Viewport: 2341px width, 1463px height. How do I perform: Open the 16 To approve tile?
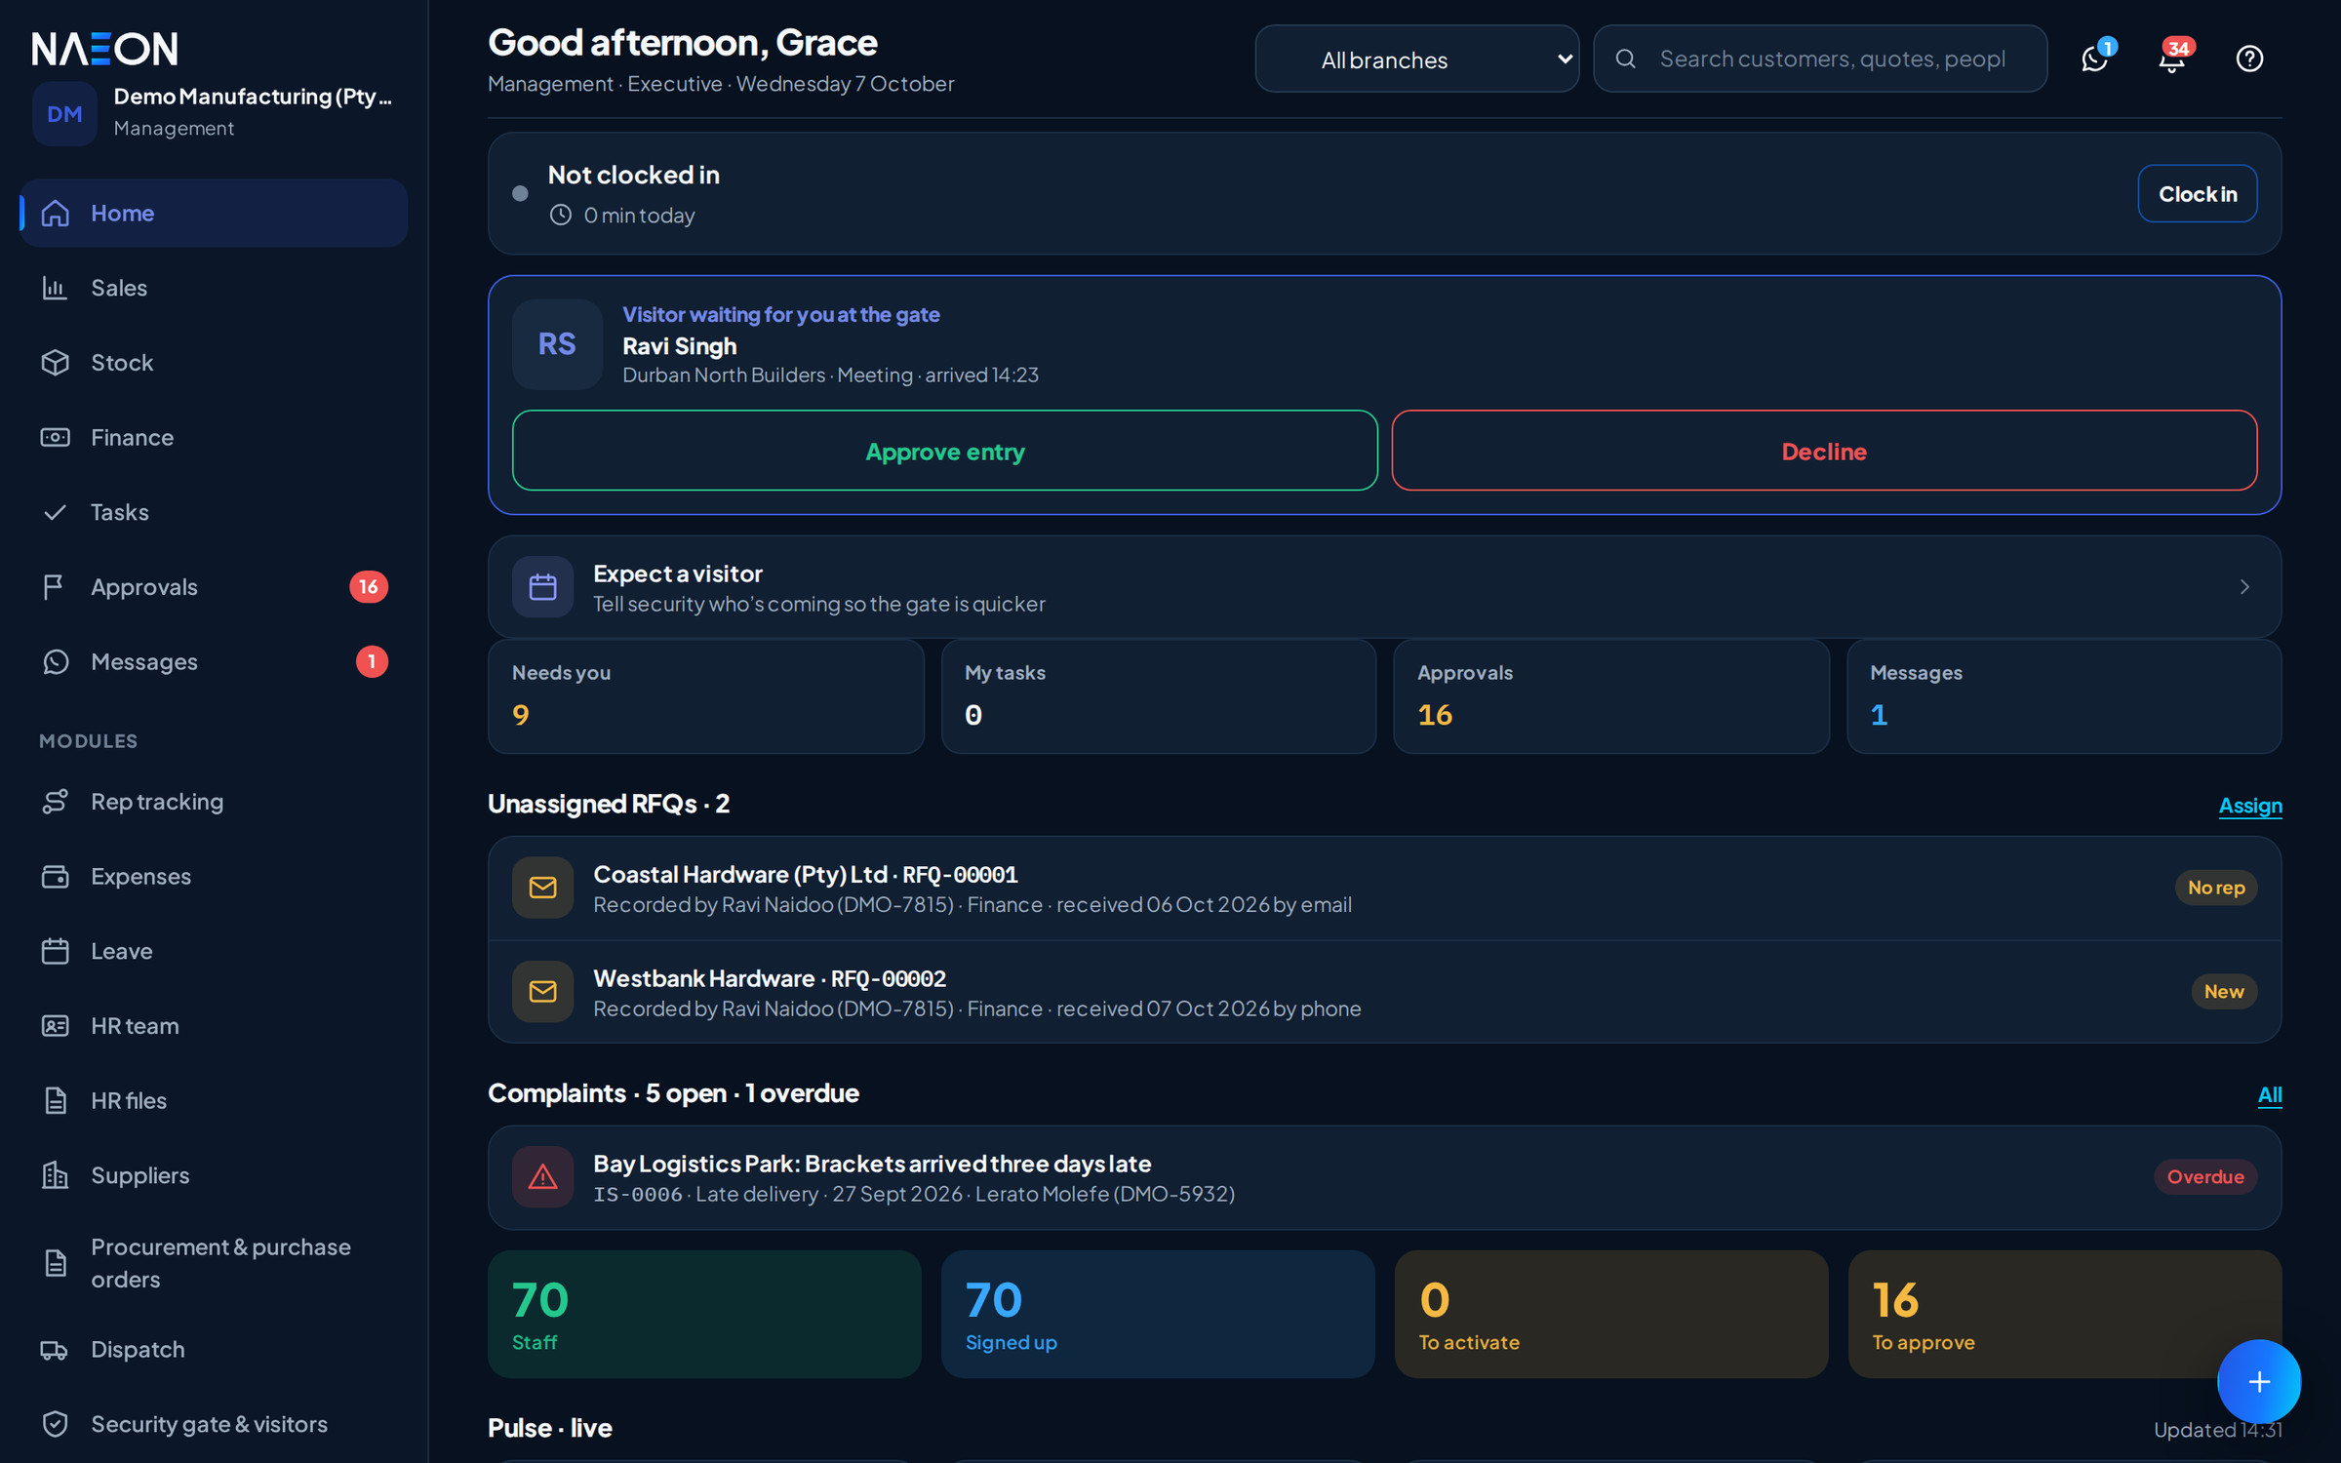(x=2064, y=1315)
